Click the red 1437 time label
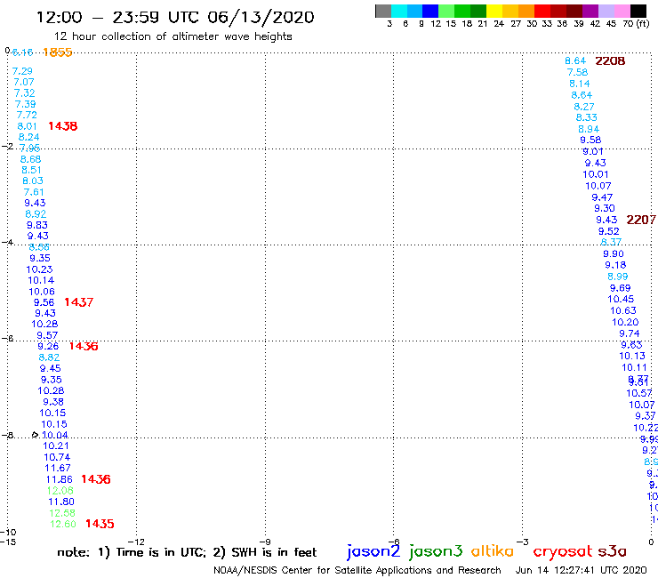 (x=79, y=301)
